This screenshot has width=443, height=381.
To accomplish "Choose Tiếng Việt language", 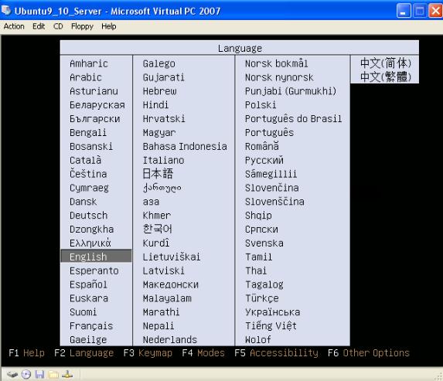I will tap(271, 325).
